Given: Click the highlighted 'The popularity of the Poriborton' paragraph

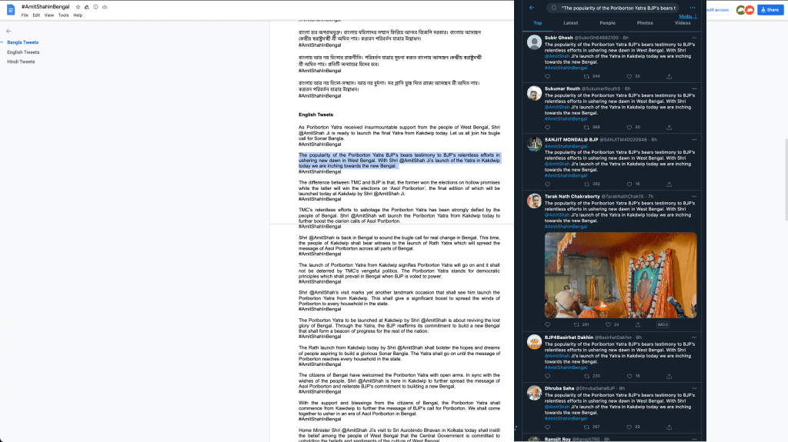Looking at the screenshot, I should [x=399, y=160].
